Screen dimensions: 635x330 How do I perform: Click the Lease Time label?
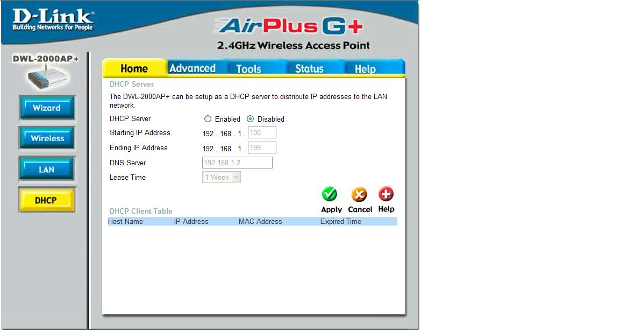click(x=127, y=177)
